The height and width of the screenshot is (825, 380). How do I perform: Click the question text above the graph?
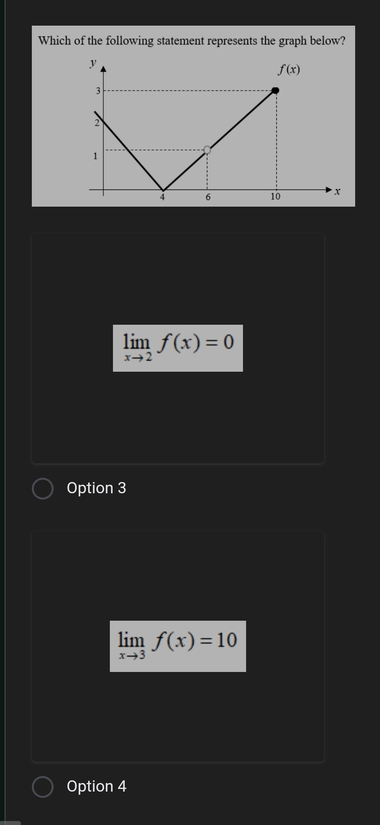(x=192, y=40)
